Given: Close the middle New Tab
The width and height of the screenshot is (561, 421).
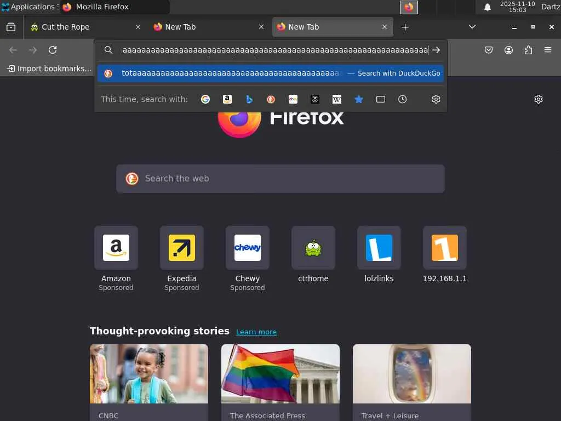Looking at the screenshot, I should [261, 27].
